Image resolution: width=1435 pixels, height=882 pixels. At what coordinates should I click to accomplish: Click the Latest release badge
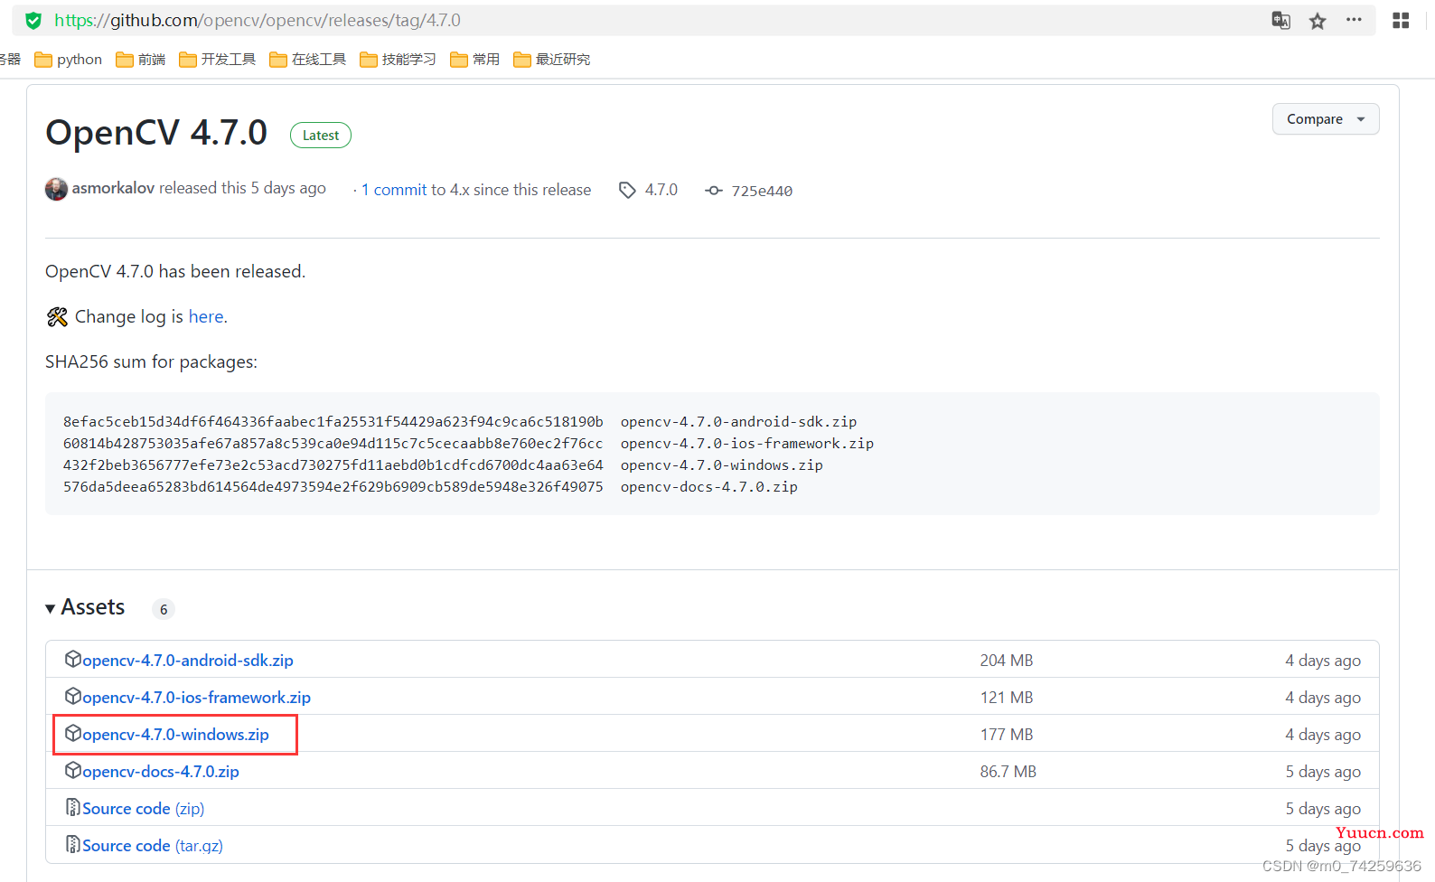321,135
